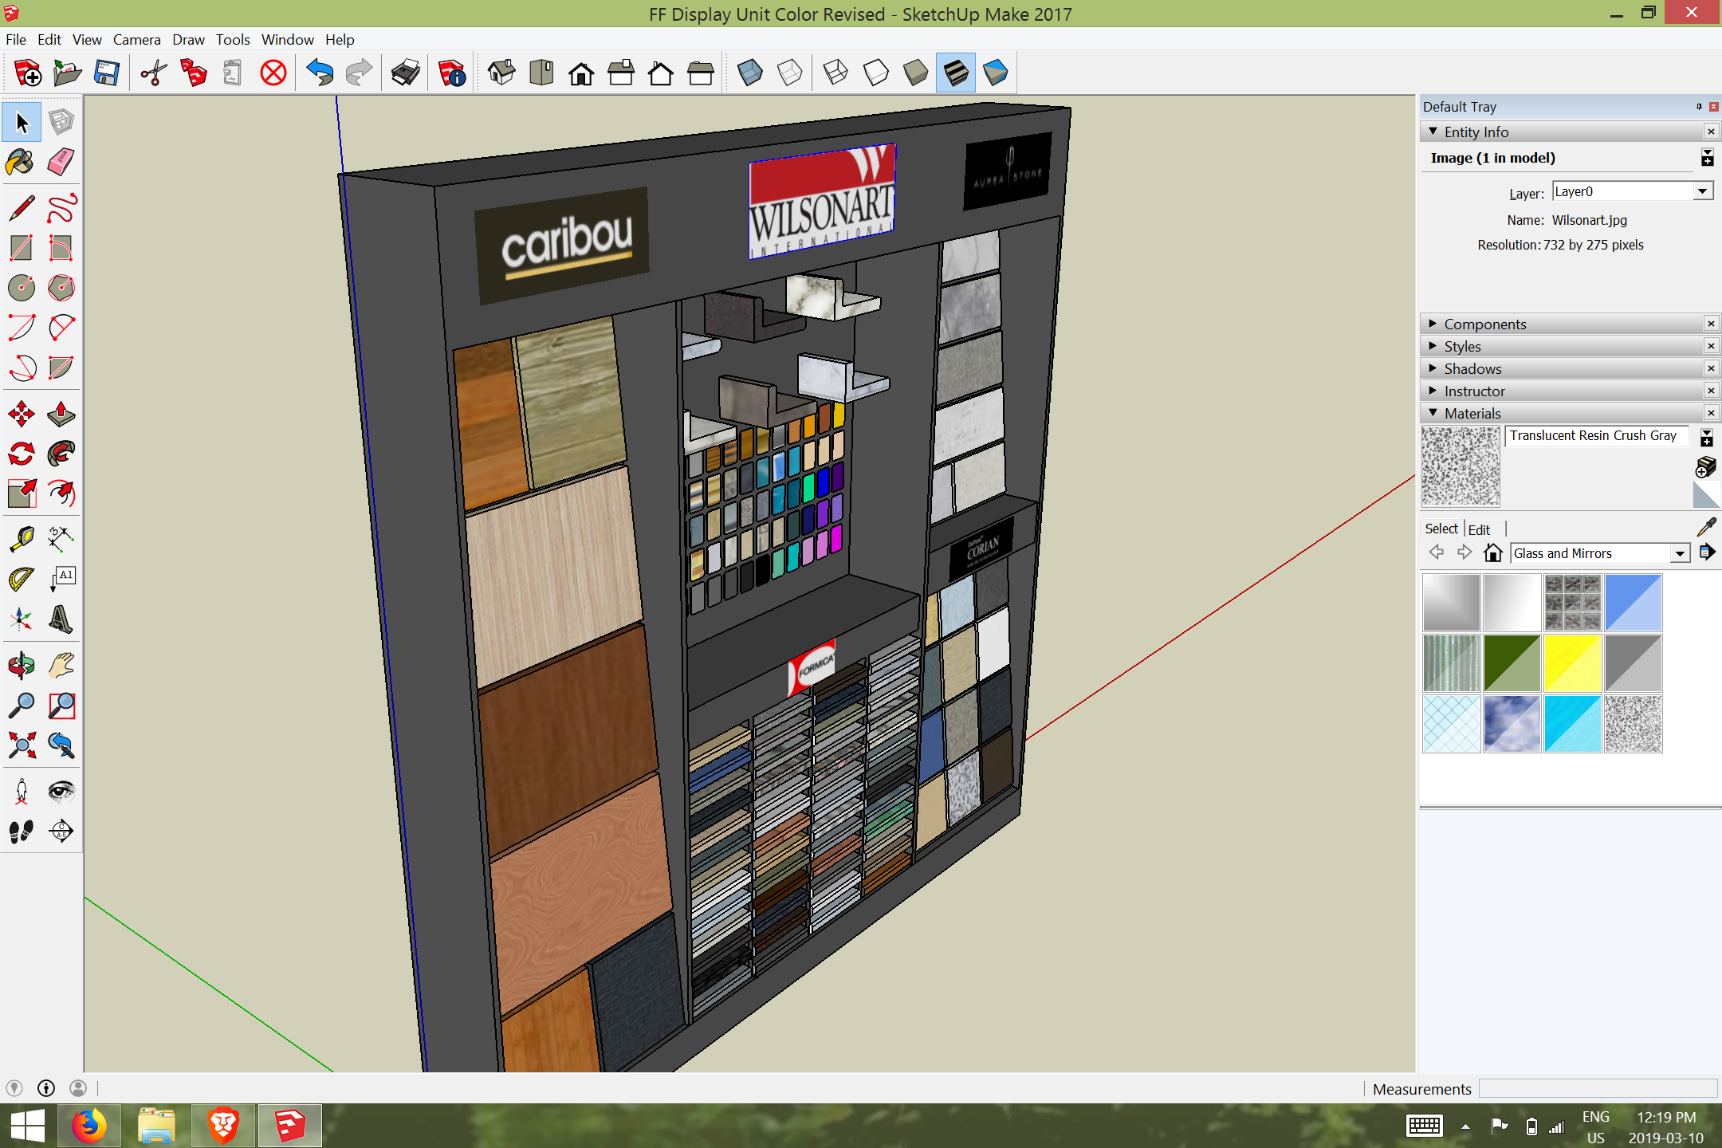The image size is (1722, 1148).
Task: Toggle Entity Info details button
Action: click(x=1707, y=158)
